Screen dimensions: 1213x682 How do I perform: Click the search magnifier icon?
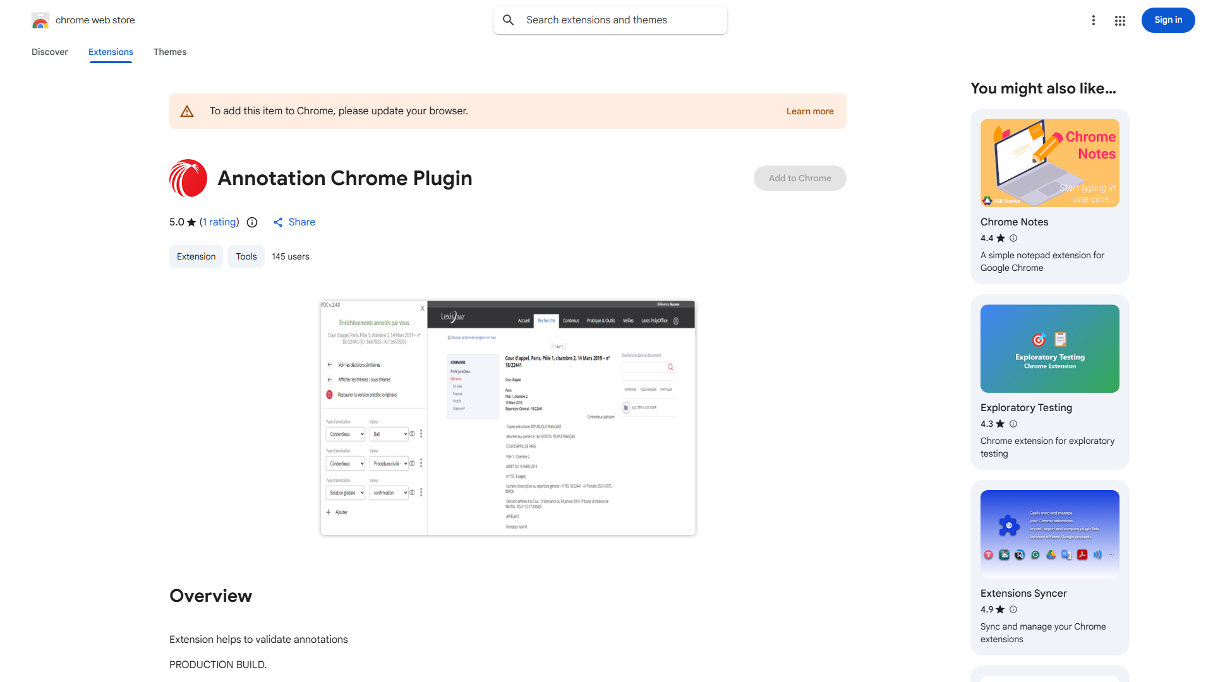tap(509, 20)
